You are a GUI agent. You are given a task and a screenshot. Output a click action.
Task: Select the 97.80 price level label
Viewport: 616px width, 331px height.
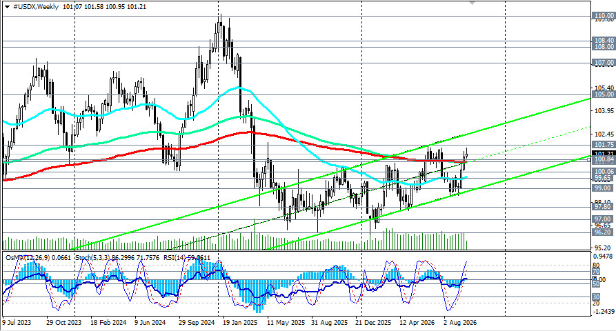tap(604, 207)
